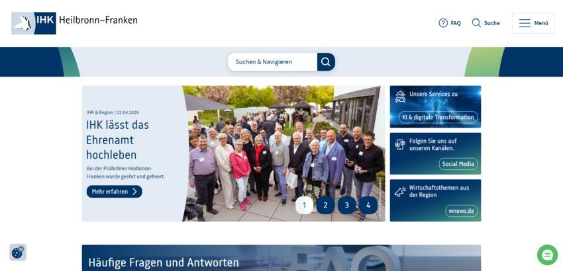This screenshot has width=563, height=271.
Task: Click the Unsere Services zu text
Action: [x=433, y=94]
